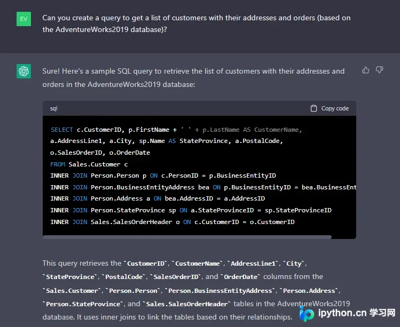Click the inline code `StateProvince` in the explanation
This screenshot has width=400, height=327.
70,277
